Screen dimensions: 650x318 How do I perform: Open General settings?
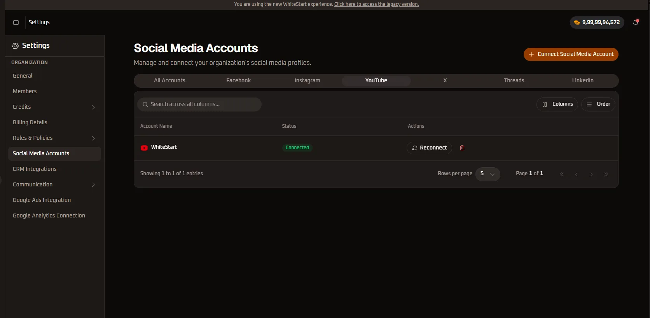54,76
